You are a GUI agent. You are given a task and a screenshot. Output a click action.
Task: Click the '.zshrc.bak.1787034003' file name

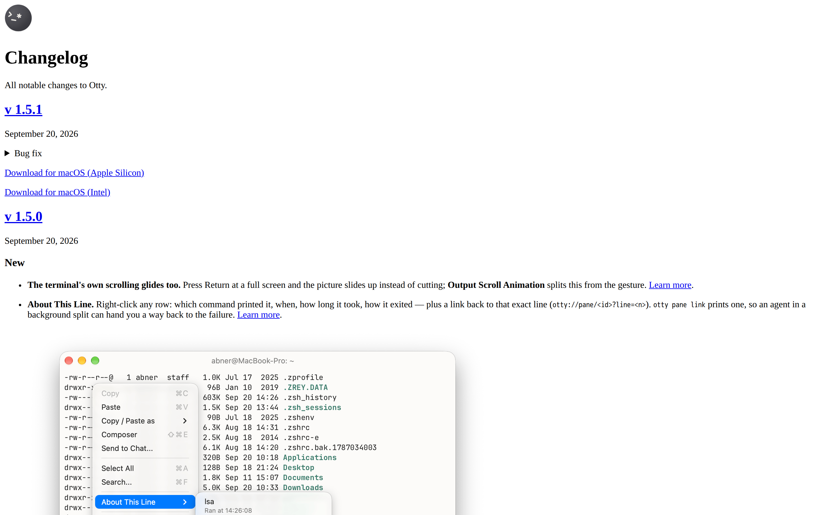pyautogui.click(x=330, y=447)
